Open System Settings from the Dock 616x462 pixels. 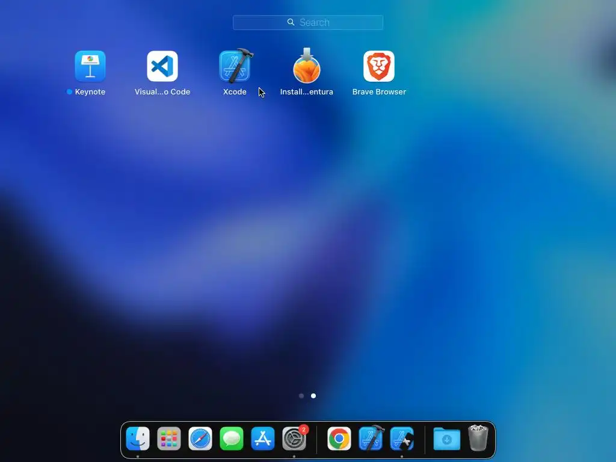[294, 439]
